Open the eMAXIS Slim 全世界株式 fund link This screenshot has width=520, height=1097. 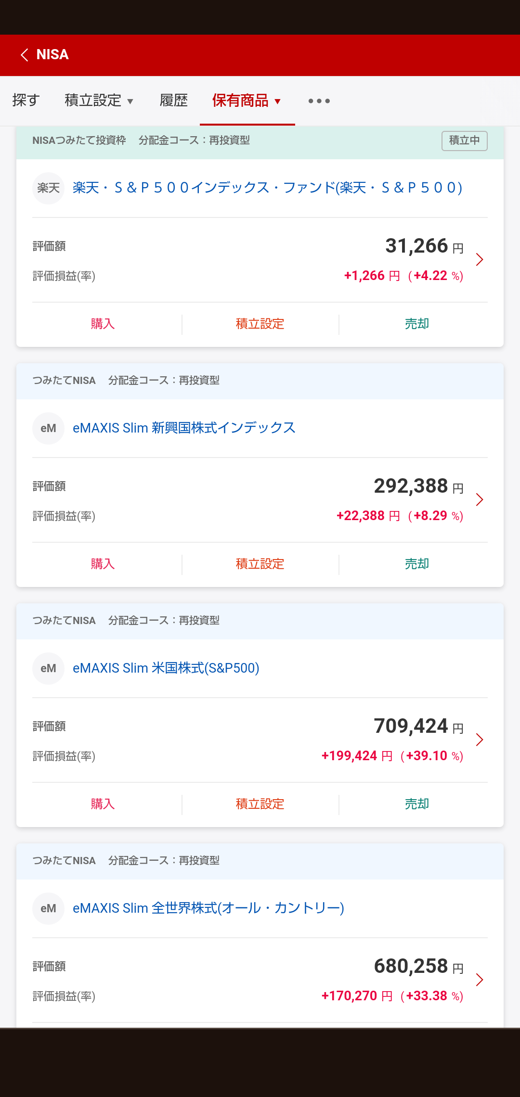[208, 908]
